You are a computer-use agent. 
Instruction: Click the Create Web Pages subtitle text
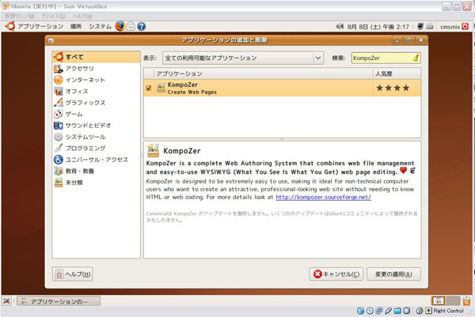pos(192,92)
